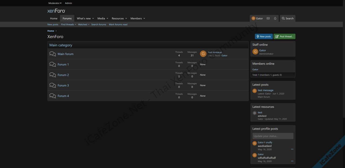The image size is (345, 168).
Task: Click the XenForo logo
Action: tap(56, 11)
